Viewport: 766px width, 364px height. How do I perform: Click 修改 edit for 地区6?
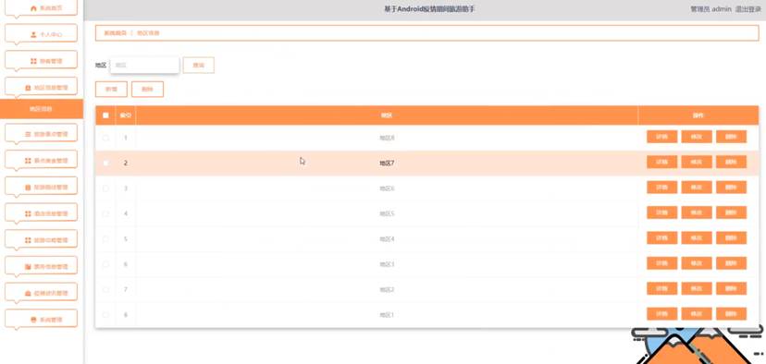click(697, 188)
